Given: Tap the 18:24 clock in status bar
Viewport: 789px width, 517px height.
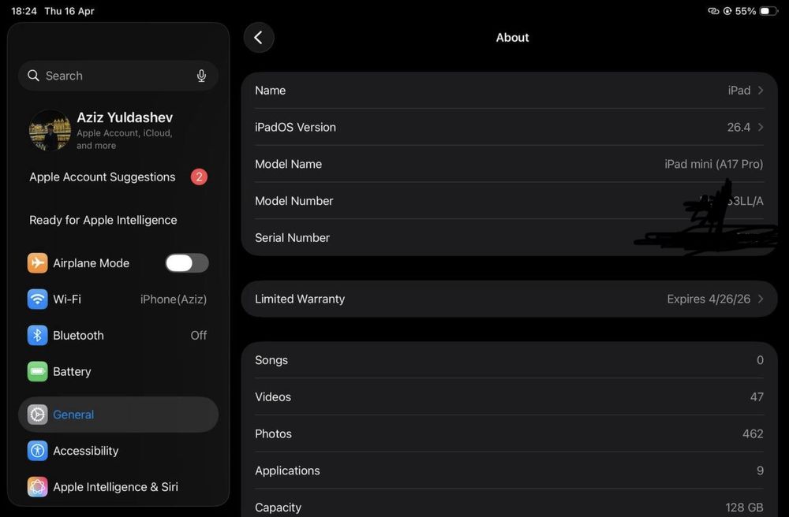Looking at the screenshot, I should (x=24, y=11).
